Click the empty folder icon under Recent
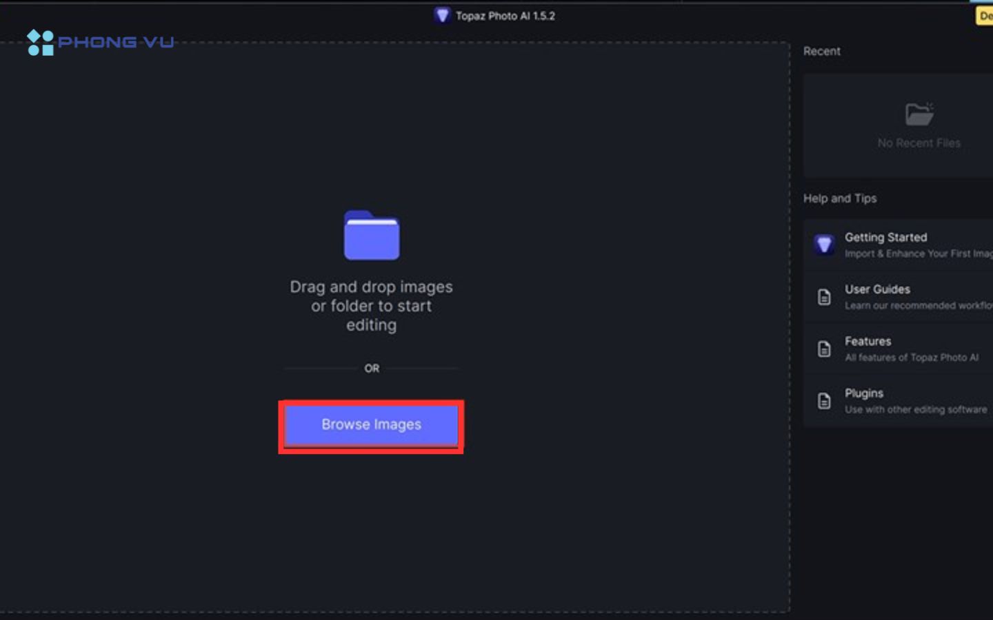 919,114
